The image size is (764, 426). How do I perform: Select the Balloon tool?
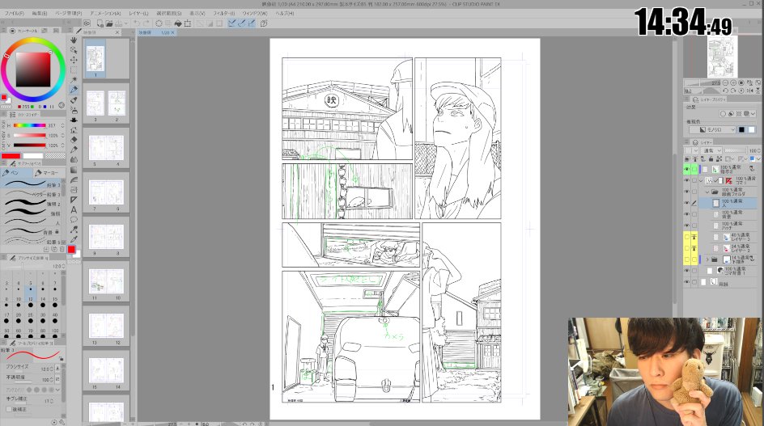click(74, 220)
